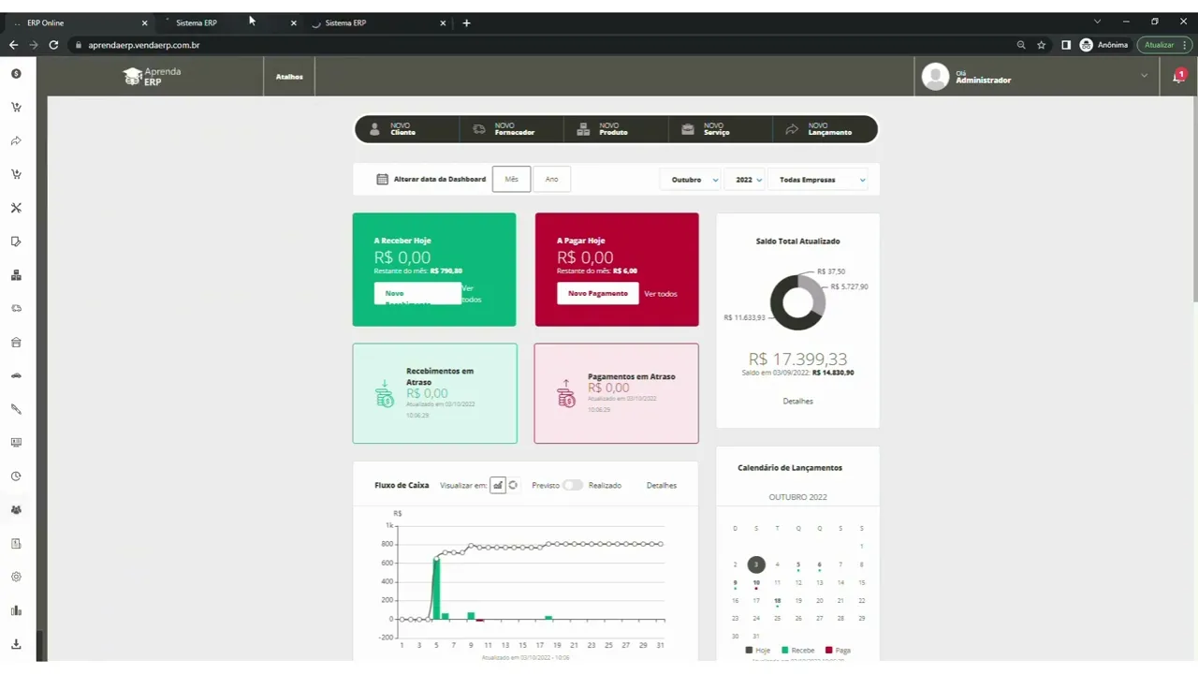Open Detalhes under Saldo Total Atualizado
Viewport: 1198px width, 674px height.
click(797, 401)
